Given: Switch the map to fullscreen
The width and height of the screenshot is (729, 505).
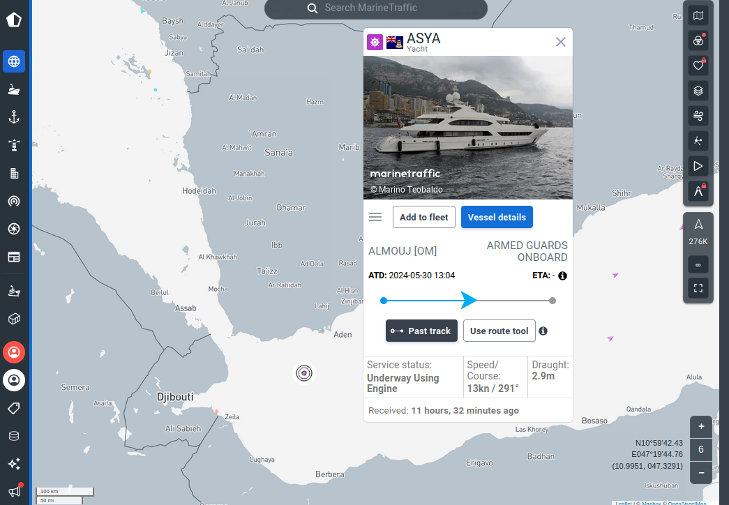Looking at the screenshot, I should pyautogui.click(x=698, y=288).
